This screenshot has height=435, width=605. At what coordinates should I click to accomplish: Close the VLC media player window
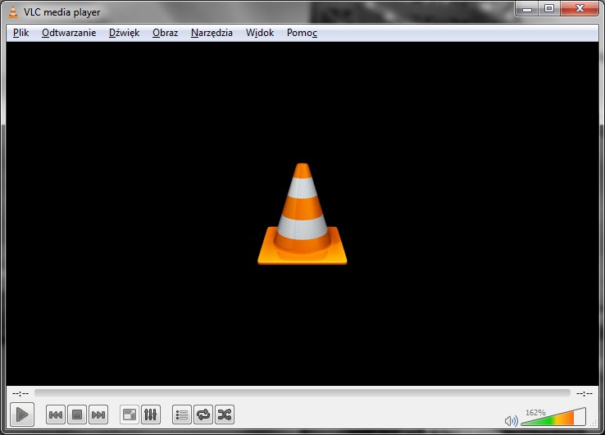[579, 9]
